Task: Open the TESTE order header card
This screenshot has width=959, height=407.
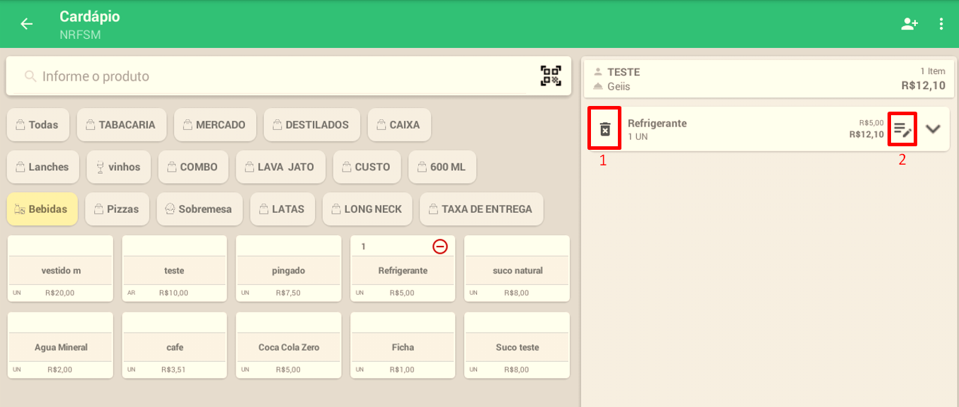Action: click(x=769, y=78)
